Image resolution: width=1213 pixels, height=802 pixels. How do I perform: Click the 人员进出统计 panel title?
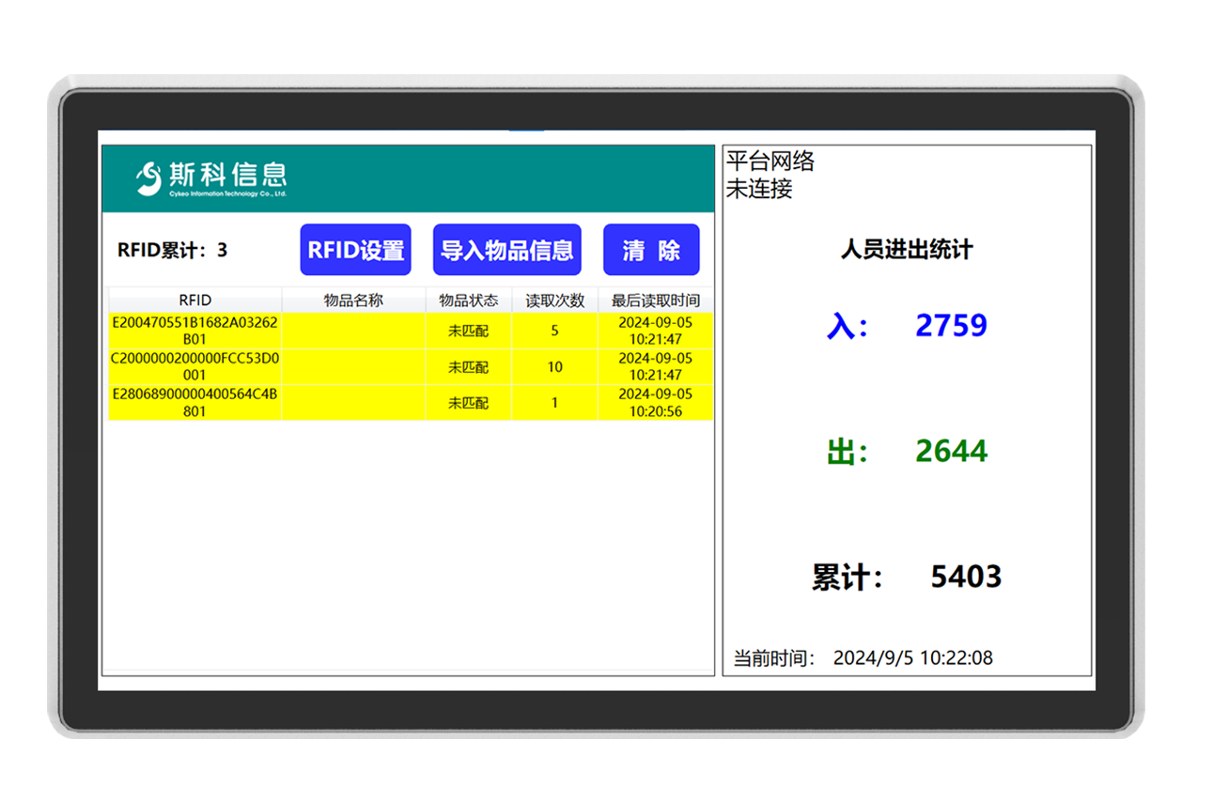906,250
